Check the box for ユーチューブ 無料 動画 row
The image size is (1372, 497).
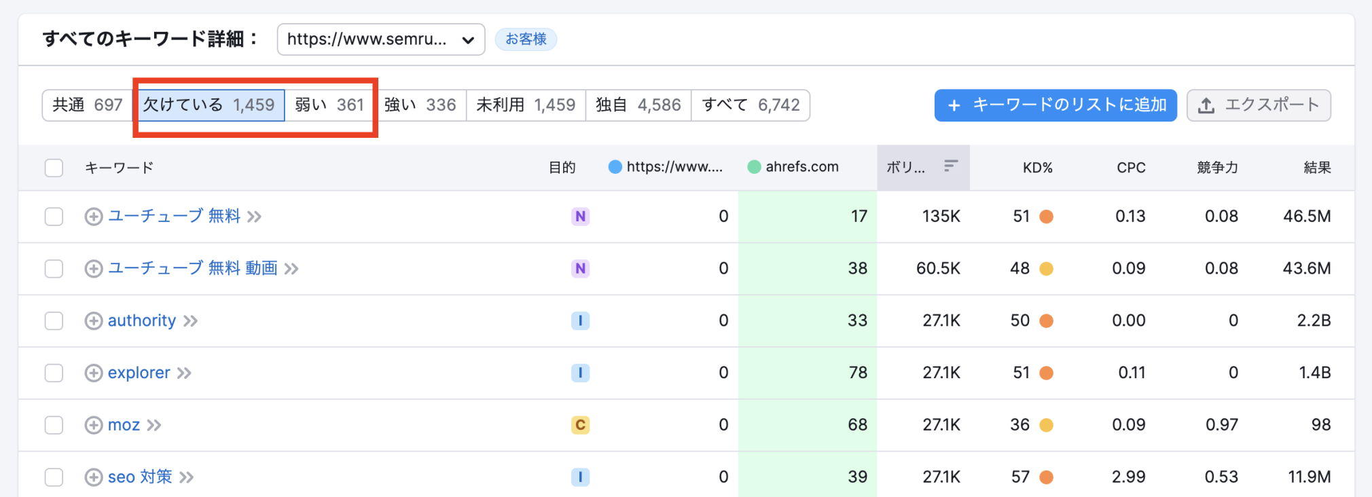click(54, 269)
